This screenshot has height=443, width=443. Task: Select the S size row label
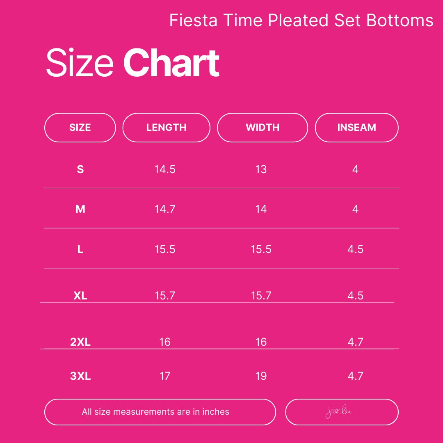(80, 169)
